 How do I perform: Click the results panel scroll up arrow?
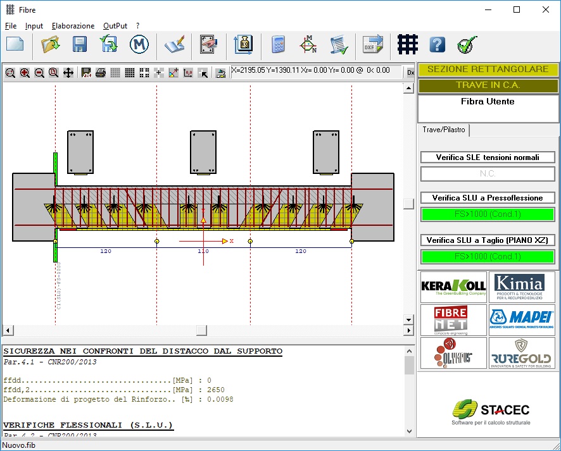409,351
